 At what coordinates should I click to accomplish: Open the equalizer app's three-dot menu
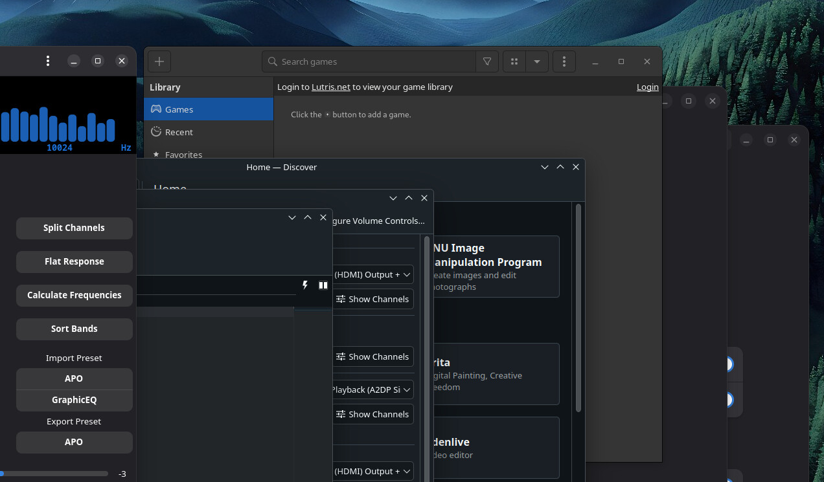48,61
